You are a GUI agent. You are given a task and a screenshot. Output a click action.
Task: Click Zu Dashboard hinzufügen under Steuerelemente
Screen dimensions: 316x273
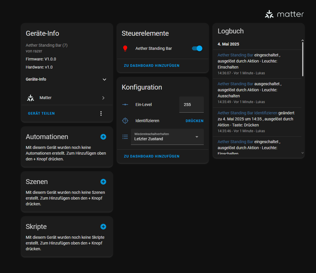(x=152, y=66)
